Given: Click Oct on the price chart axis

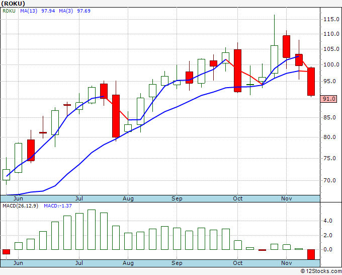Looking at the screenshot, I should coord(237,198).
